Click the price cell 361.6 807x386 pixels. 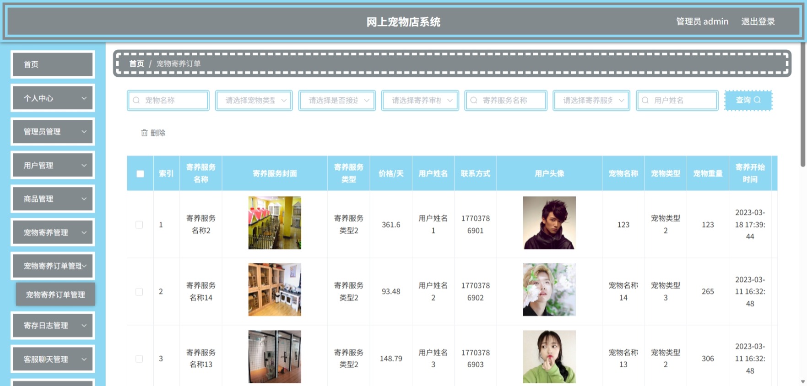(391, 225)
